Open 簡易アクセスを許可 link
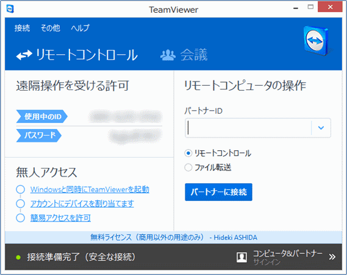This screenshot has height=275, width=347. point(60,218)
